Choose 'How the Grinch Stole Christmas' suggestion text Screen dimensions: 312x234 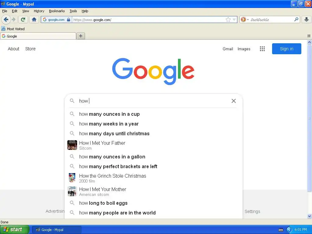point(113,176)
